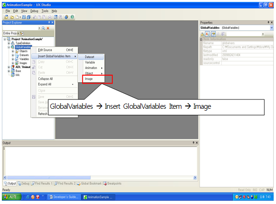Choose Collapse All in context menu
Viewport: 276px width, 204px height.
coord(55,79)
